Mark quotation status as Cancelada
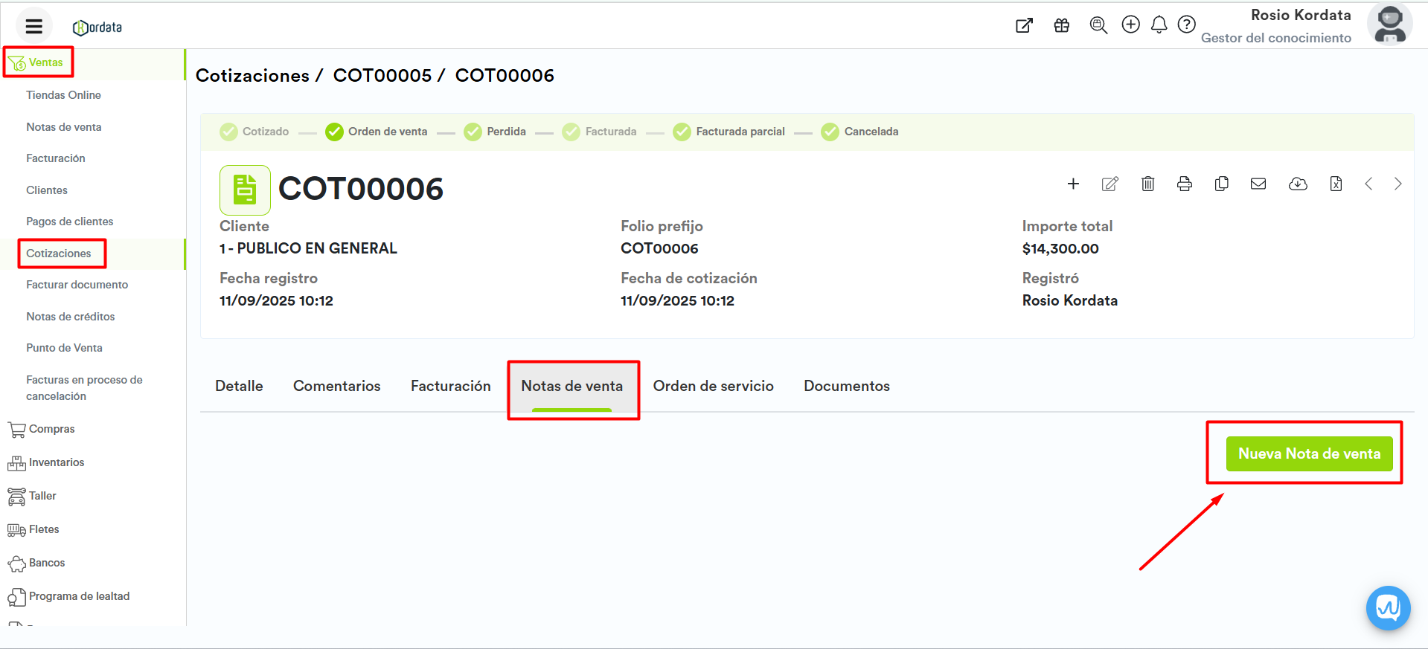 click(x=859, y=132)
